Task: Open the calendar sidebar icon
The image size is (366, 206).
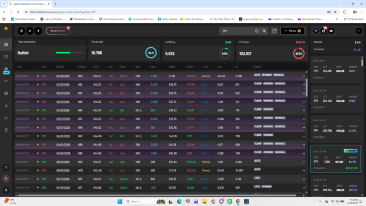Action: [6, 57]
